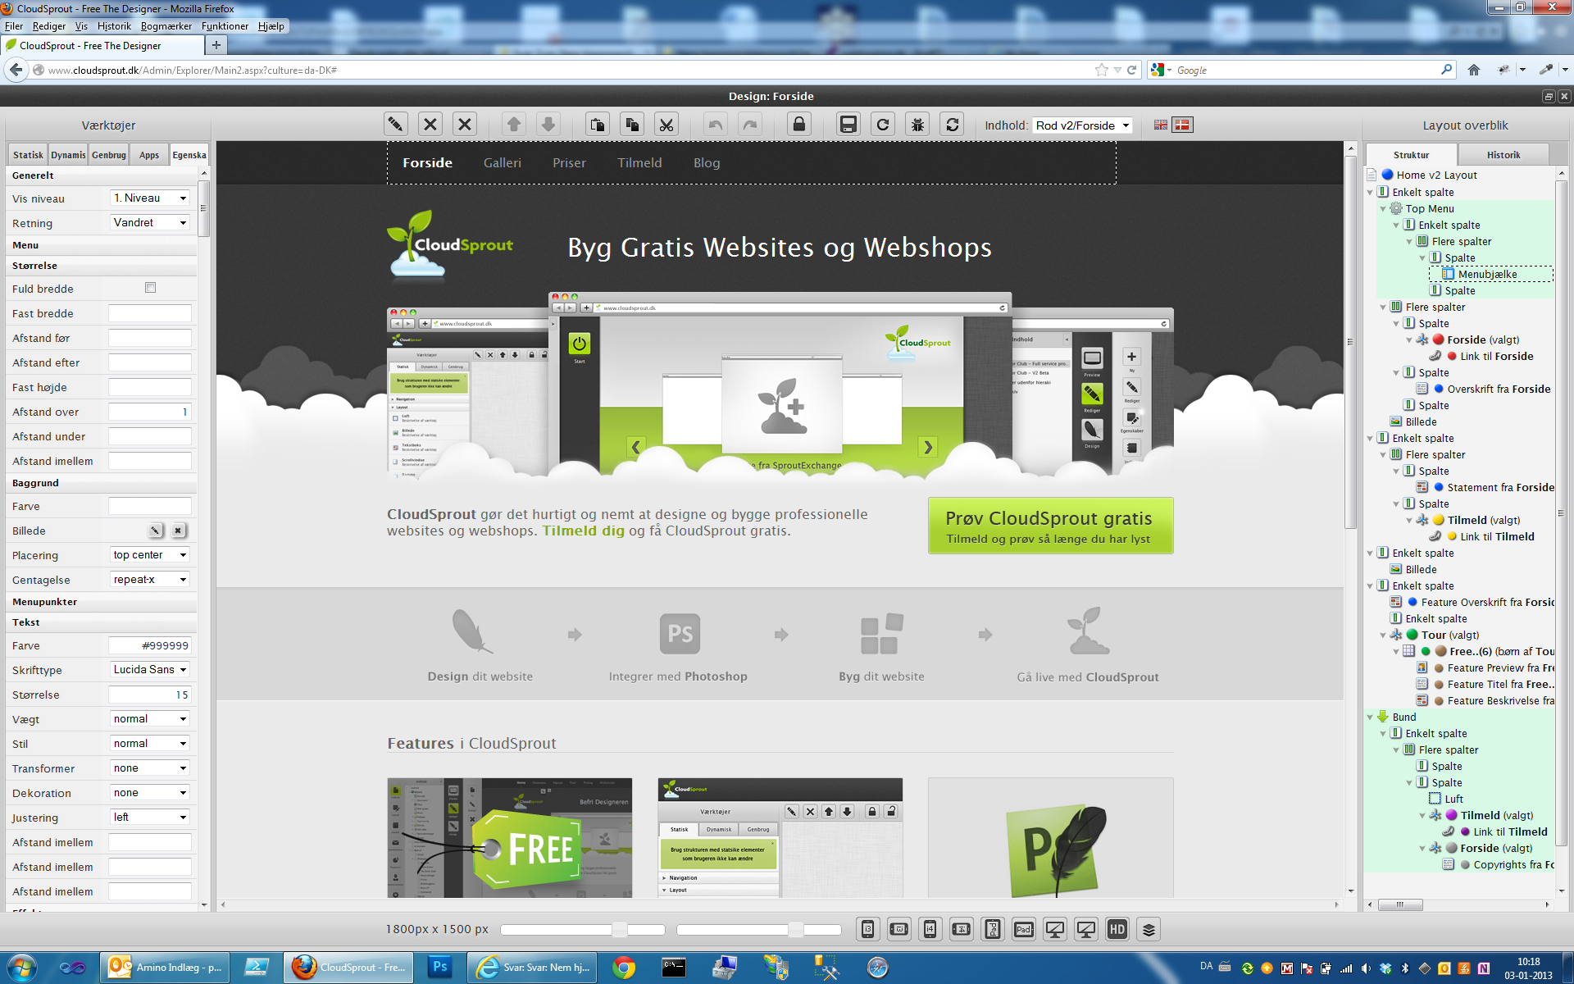Click the clear background Billede X button
This screenshot has height=984, width=1574.
178,531
